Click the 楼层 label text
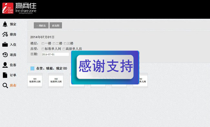The width and height of the screenshot is (210, 127). (x=34, y=43)
